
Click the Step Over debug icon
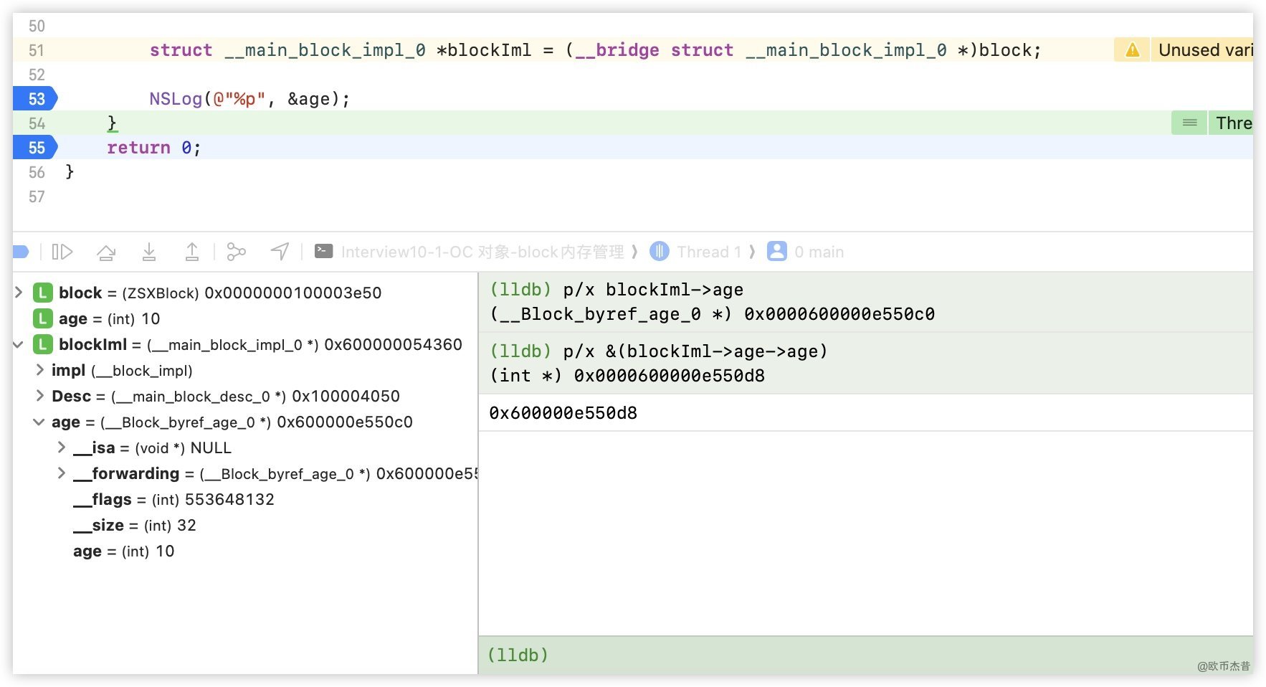tap(106, 252)
